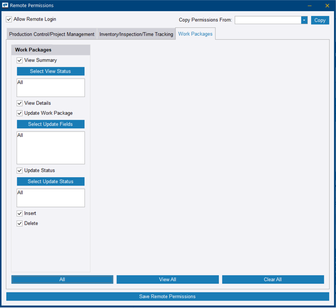Screen dimensions: 336x308
Task: Click the view status list showing All
Action: pyautogui.click(x=51, y=87)
